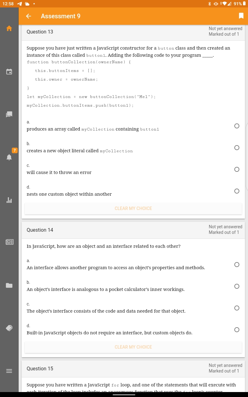The image size is (248, 397).
Task: Click CLEAR MY CHOICE under Question 13
Action: tap(133, 208)
